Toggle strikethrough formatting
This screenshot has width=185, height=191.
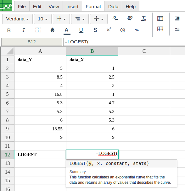pos(95,30)
